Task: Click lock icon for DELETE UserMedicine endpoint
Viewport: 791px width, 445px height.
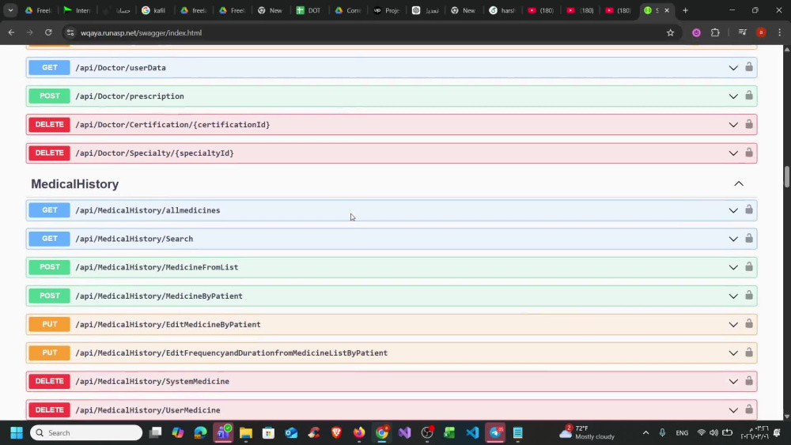Action: tap(748, 409)
